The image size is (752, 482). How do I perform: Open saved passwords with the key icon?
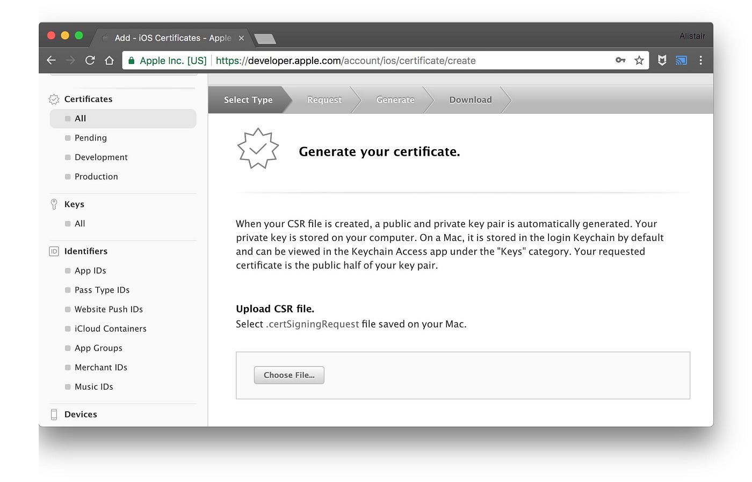[x=620, y=60]
